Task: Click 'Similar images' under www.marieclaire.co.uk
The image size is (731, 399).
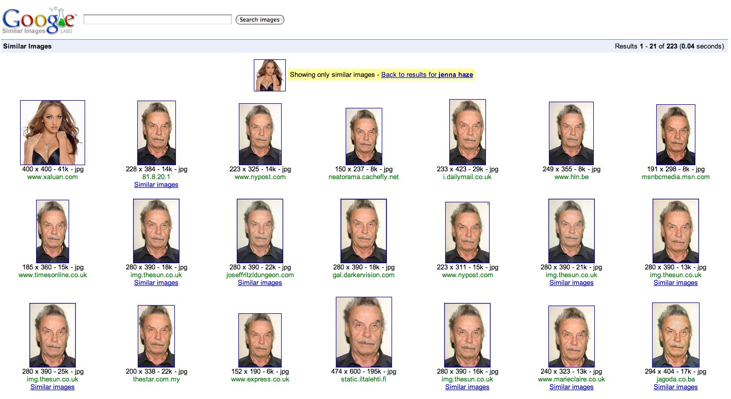Action: coord(572,387)
